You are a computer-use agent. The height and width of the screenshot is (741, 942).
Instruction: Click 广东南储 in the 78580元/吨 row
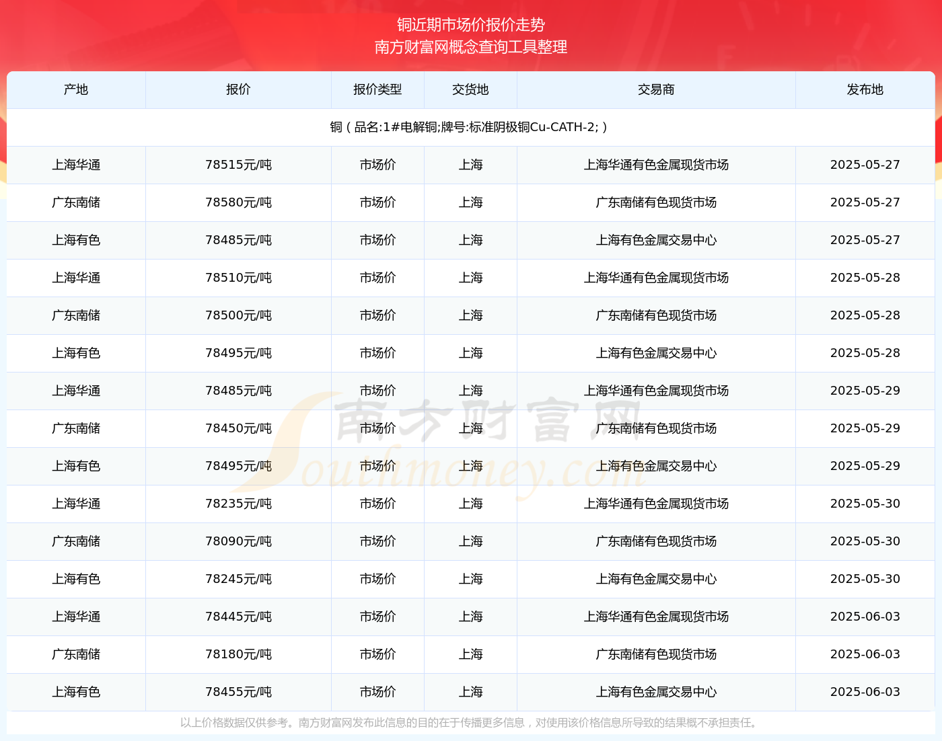[x=76, y=202]
